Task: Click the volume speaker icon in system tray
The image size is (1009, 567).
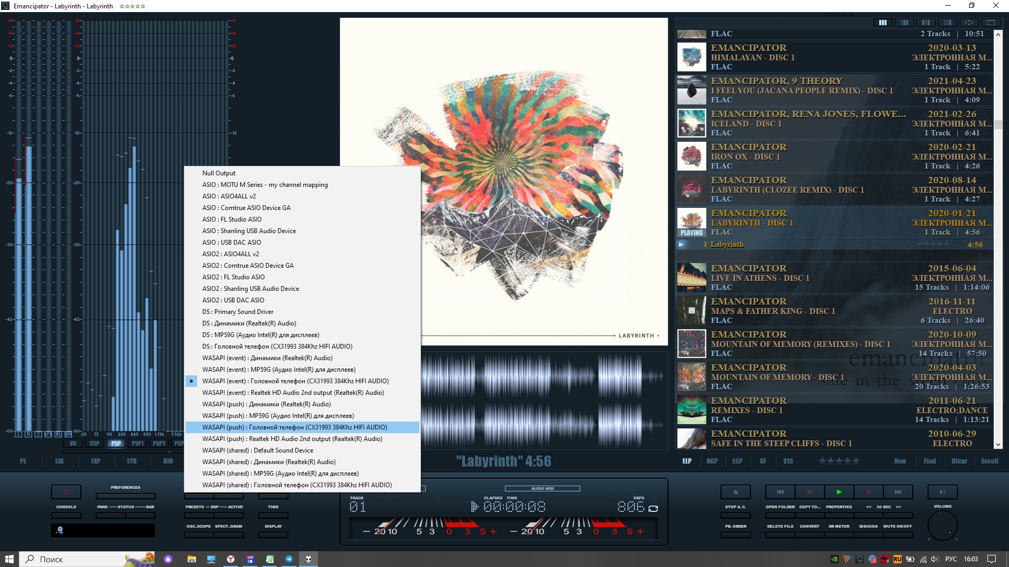Action: coord(934,559)
